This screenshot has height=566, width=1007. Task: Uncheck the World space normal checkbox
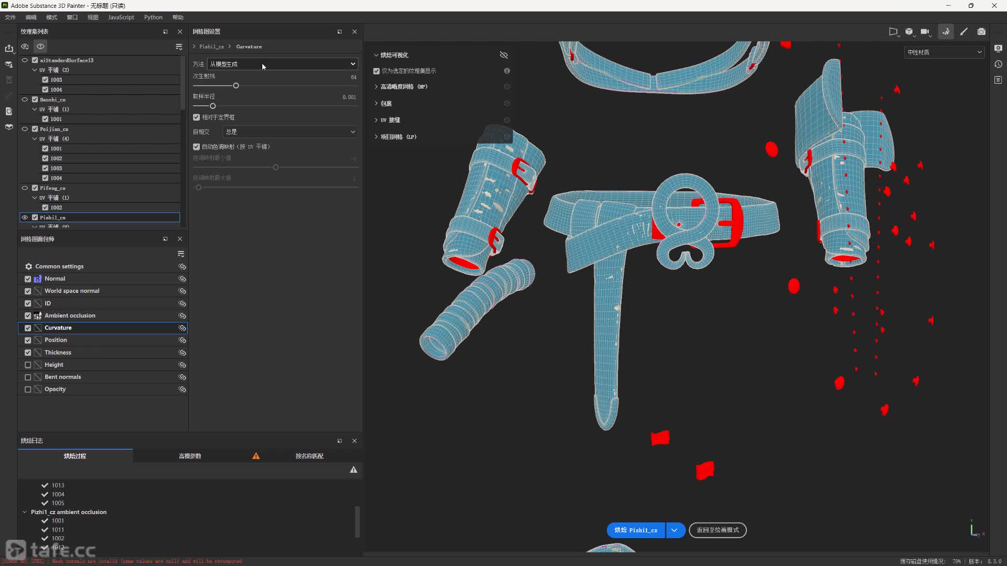28,291
